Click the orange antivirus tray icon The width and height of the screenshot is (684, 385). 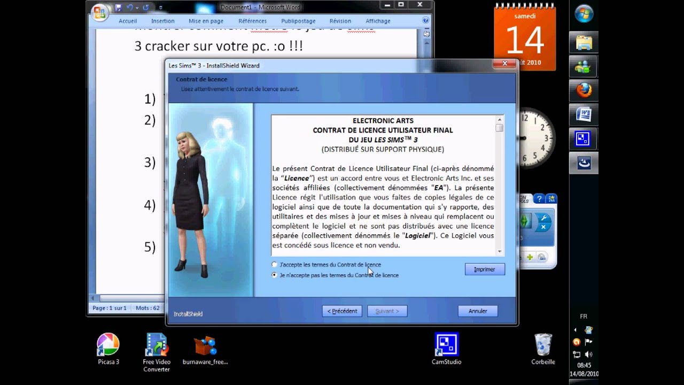tap(577, 342)
